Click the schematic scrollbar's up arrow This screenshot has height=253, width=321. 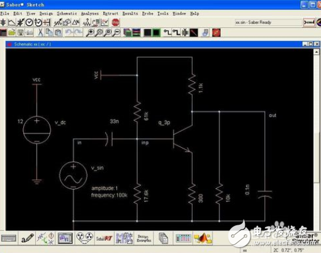click(317, 52)
